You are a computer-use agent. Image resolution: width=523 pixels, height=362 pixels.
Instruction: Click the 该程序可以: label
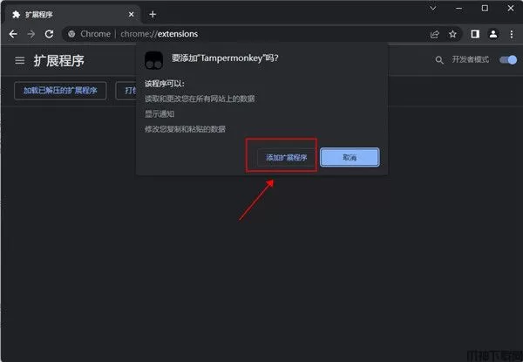165,84
